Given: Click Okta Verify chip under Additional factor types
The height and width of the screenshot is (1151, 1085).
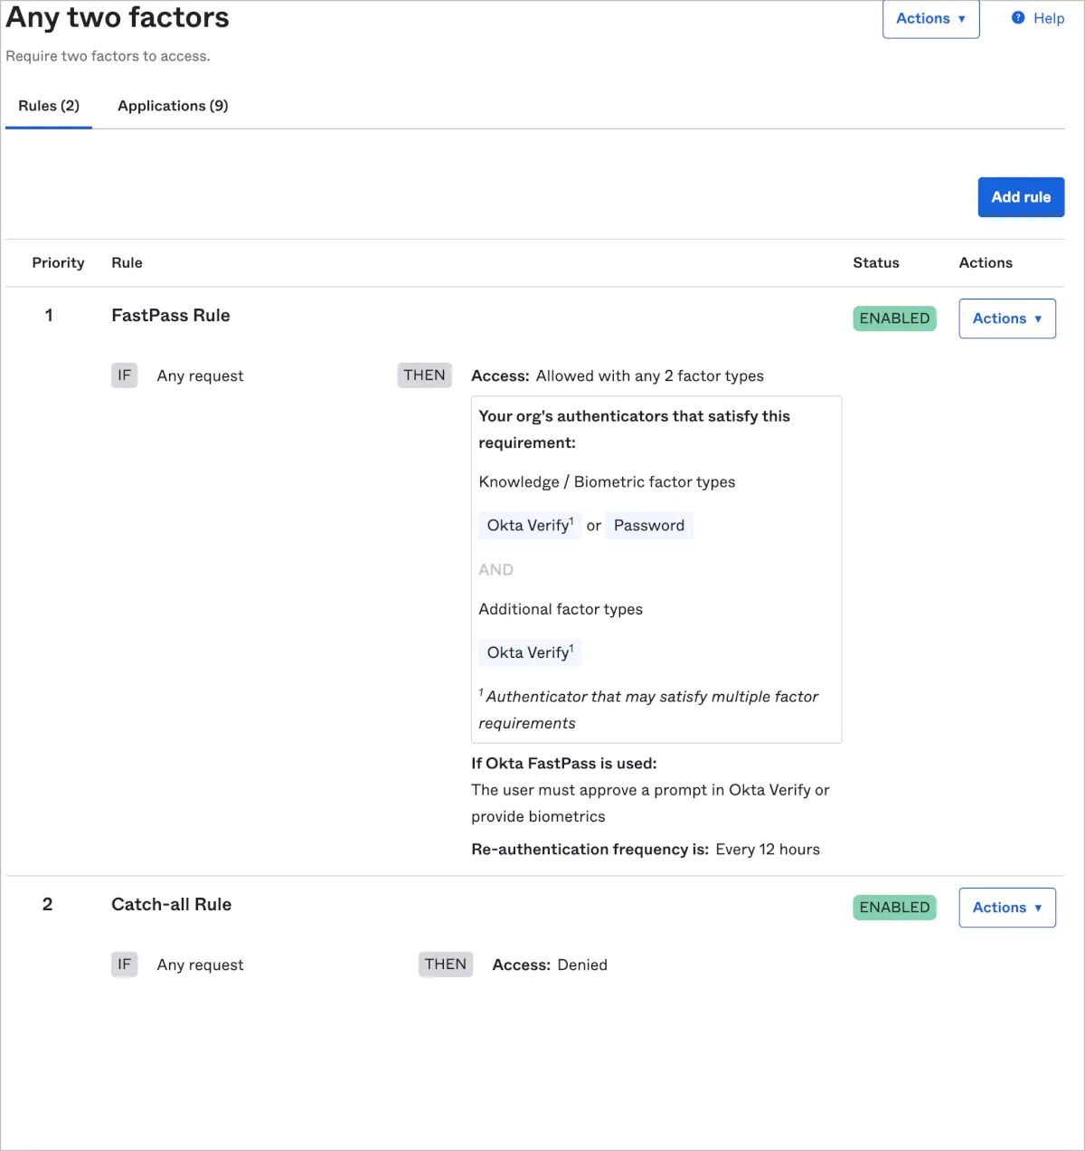Looking at the screenshot, I should click(x=529, y=653).
